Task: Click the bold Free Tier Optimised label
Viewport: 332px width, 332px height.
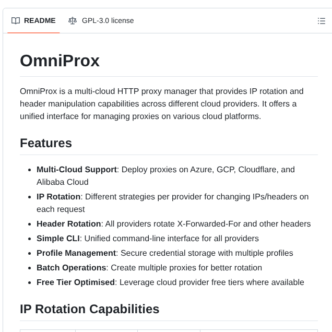Action: click(x=76, y=282)
